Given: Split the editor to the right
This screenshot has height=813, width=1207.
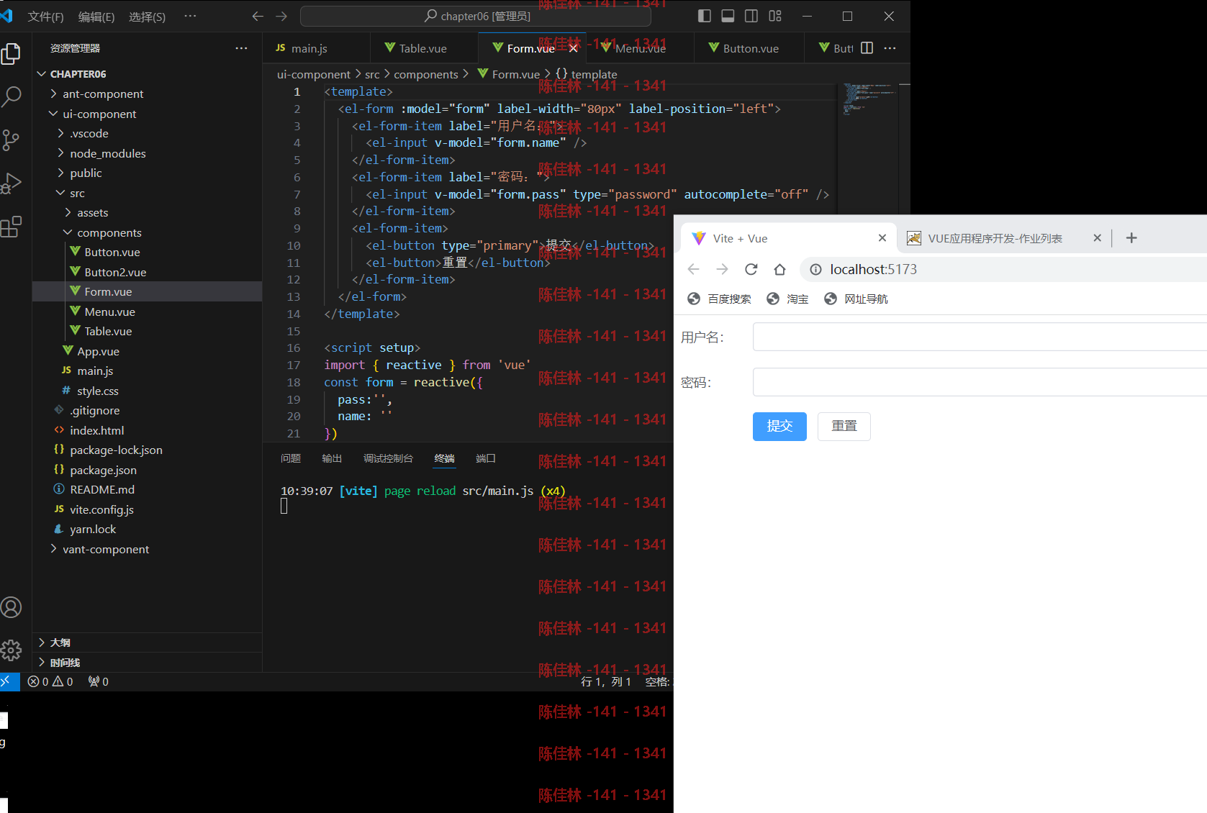Looking at the screenshot, I should click(x=867, y=48).
